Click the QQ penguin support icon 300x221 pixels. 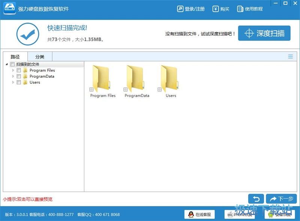(191, 214)
